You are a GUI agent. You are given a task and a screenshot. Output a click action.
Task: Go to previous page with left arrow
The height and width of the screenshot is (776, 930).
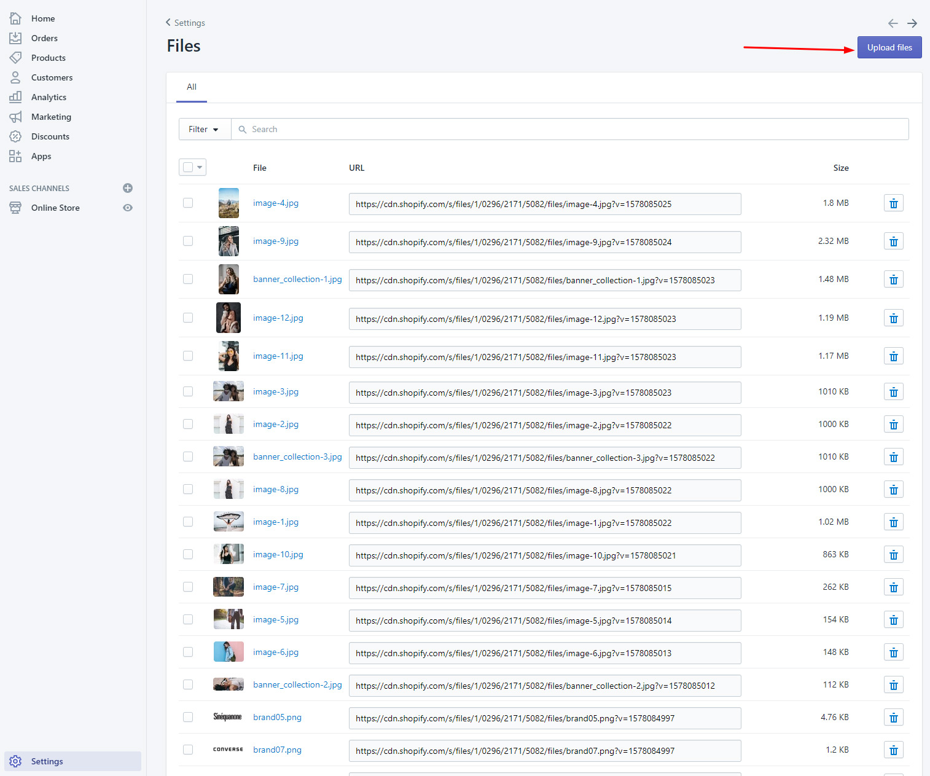click(893, 23)
